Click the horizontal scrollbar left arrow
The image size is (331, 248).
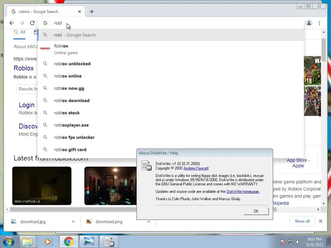pyautogui.click(x=7, y=209)
